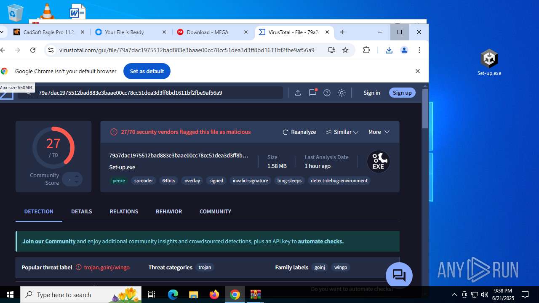Click the VirusTotal upload file icon

[x=298, y=93]
